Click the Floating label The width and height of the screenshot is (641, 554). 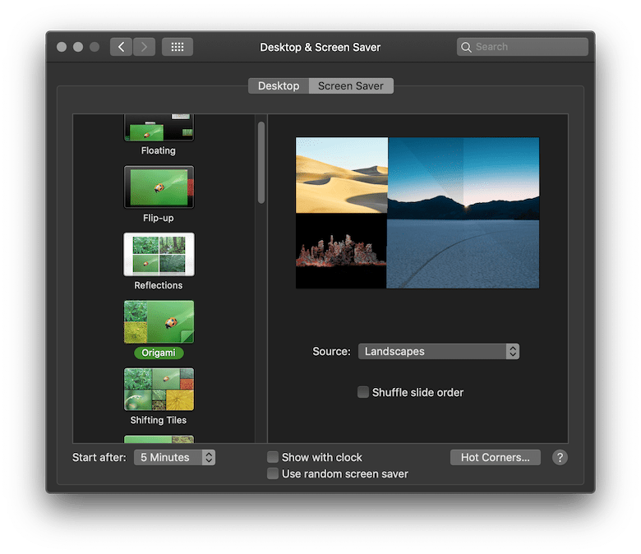click(x=159, y=150)
